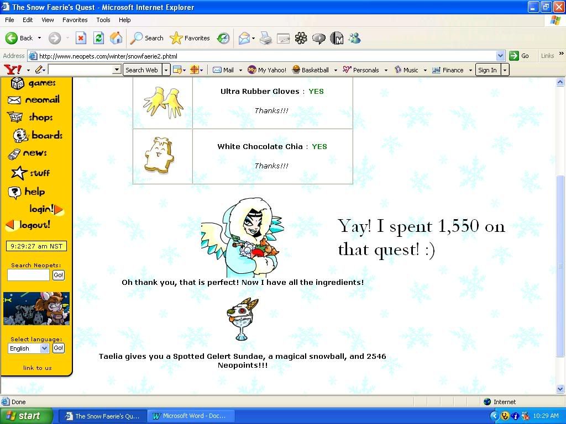Expand the Back button history dropdown
The width and height of the screenshot is (566, 424).
click(39, 38)
